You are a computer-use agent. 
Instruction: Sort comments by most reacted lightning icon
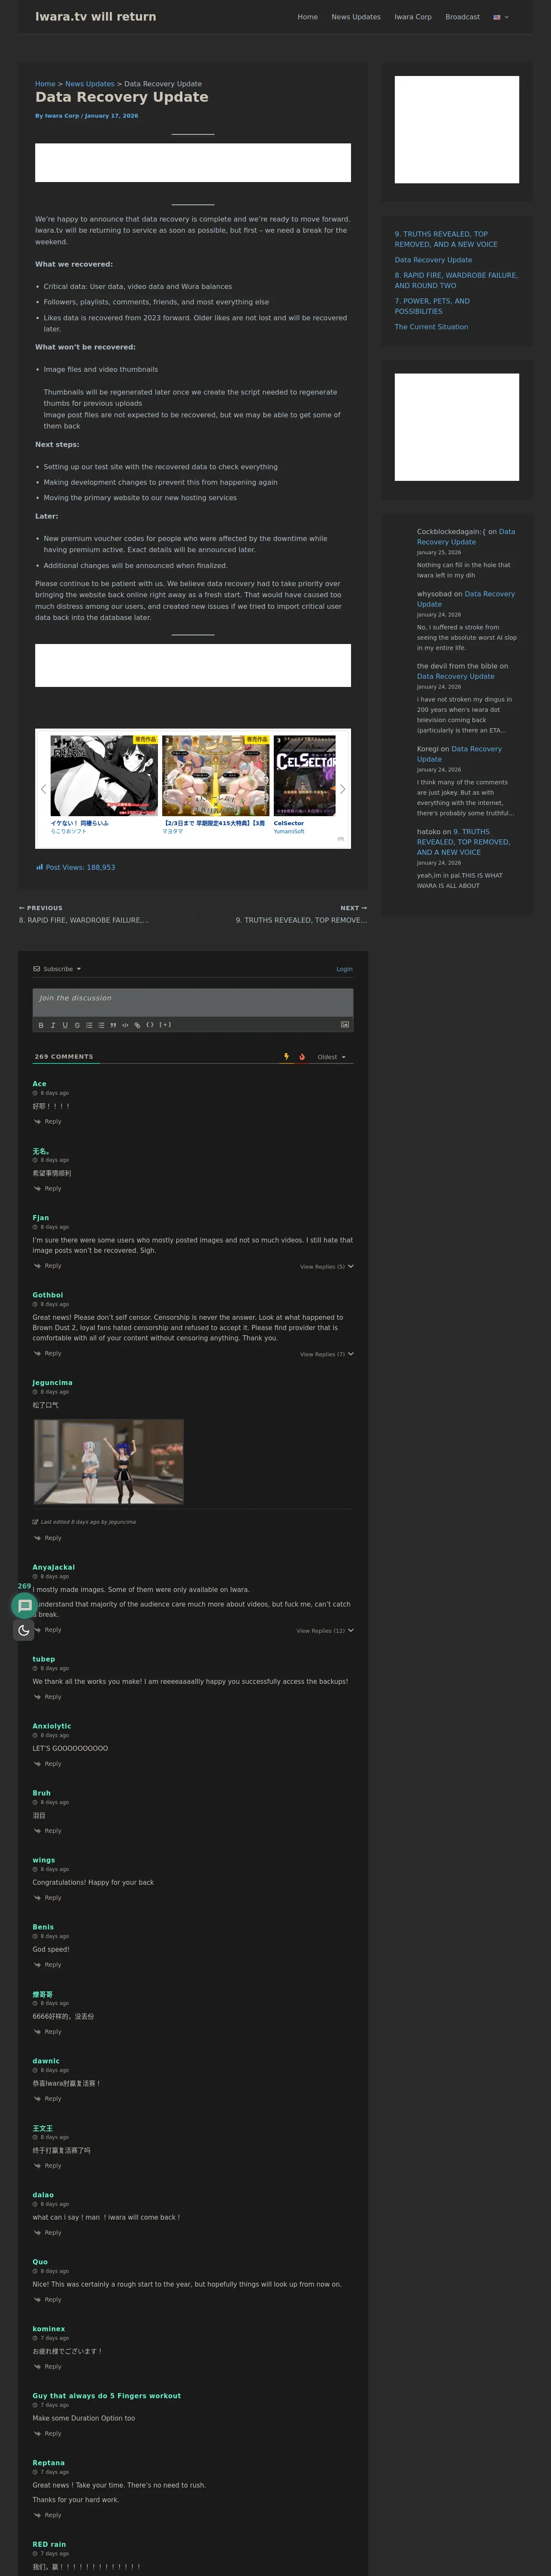tap(287, 1057)
